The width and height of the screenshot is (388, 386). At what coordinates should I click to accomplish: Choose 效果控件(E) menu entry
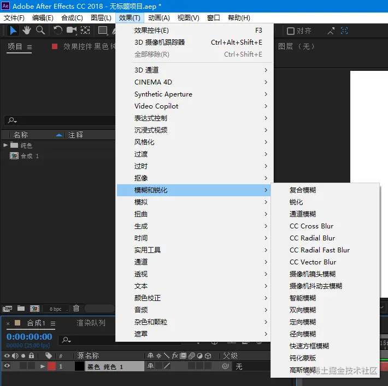coord(193,31)
